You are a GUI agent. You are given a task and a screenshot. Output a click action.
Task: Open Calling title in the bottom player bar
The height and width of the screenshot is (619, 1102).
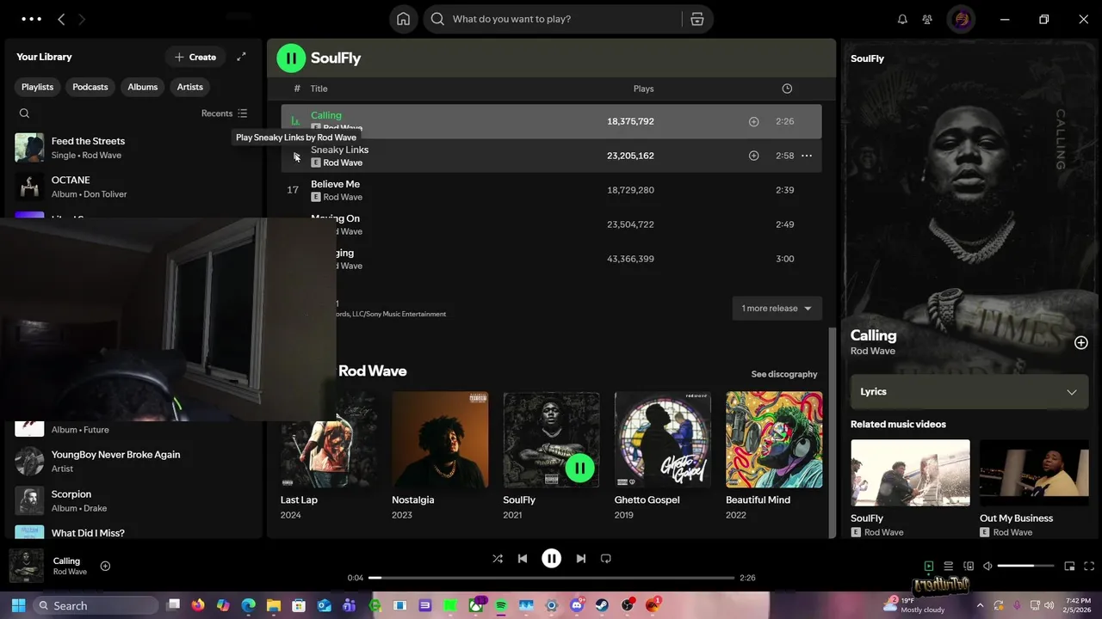tap(66, 561)
